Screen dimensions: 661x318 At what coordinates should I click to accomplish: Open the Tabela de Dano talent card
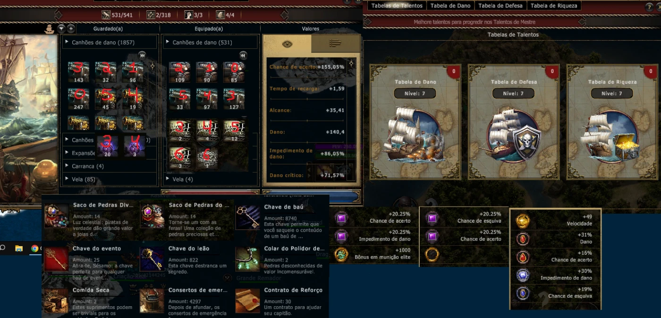pyautogui.click(x=415, y=122)
